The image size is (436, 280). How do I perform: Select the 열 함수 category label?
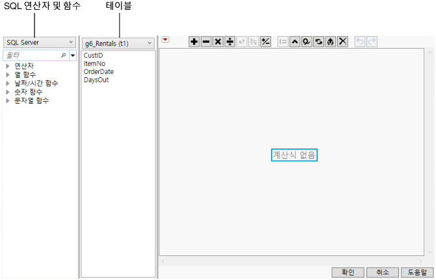click(x=25, y=75)
